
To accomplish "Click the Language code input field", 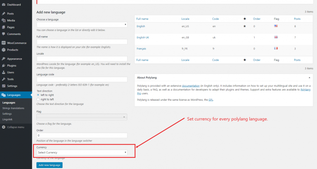I will click(82, 79).
